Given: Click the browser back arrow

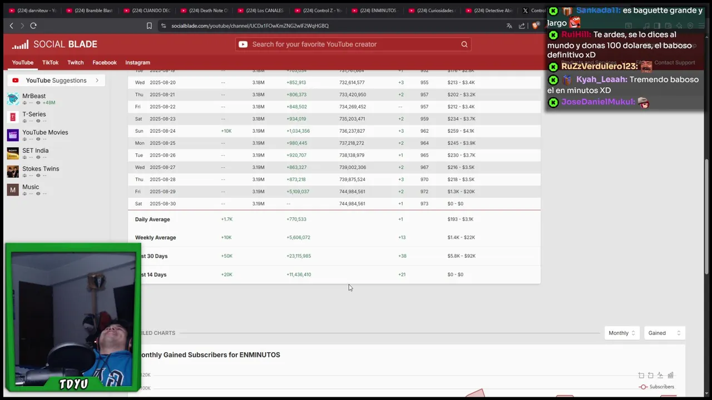Looking at the screenshot, I should coord(11,26).
